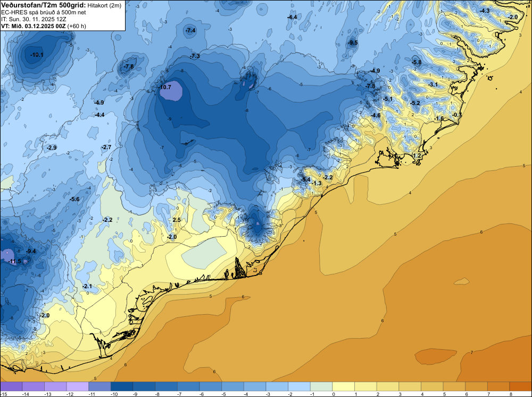532x397 pixels.
Task: Click the -2.7 temperature value
Action: coord(106,147)
